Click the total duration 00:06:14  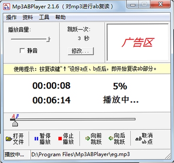[51, 100]
